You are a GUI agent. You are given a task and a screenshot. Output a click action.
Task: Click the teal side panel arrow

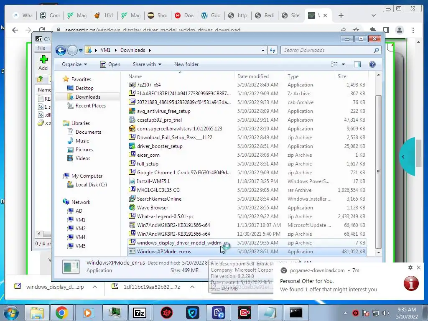403,157
